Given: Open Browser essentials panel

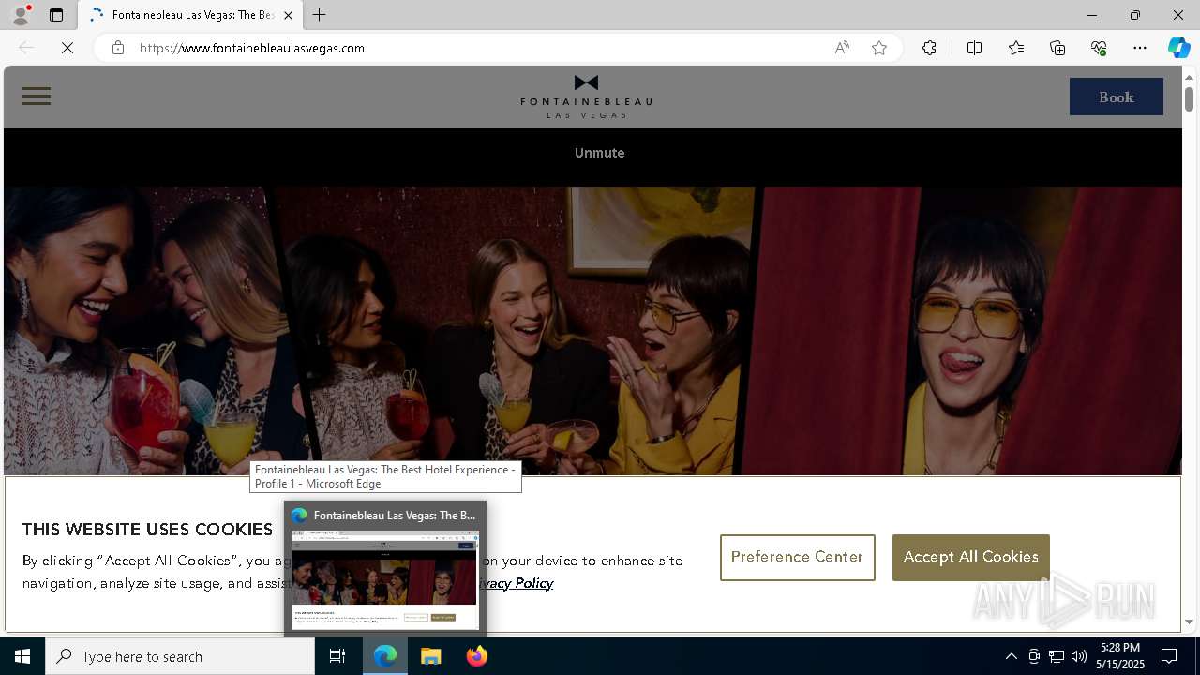Looking at the screenshot, I should click(1099, 48).
